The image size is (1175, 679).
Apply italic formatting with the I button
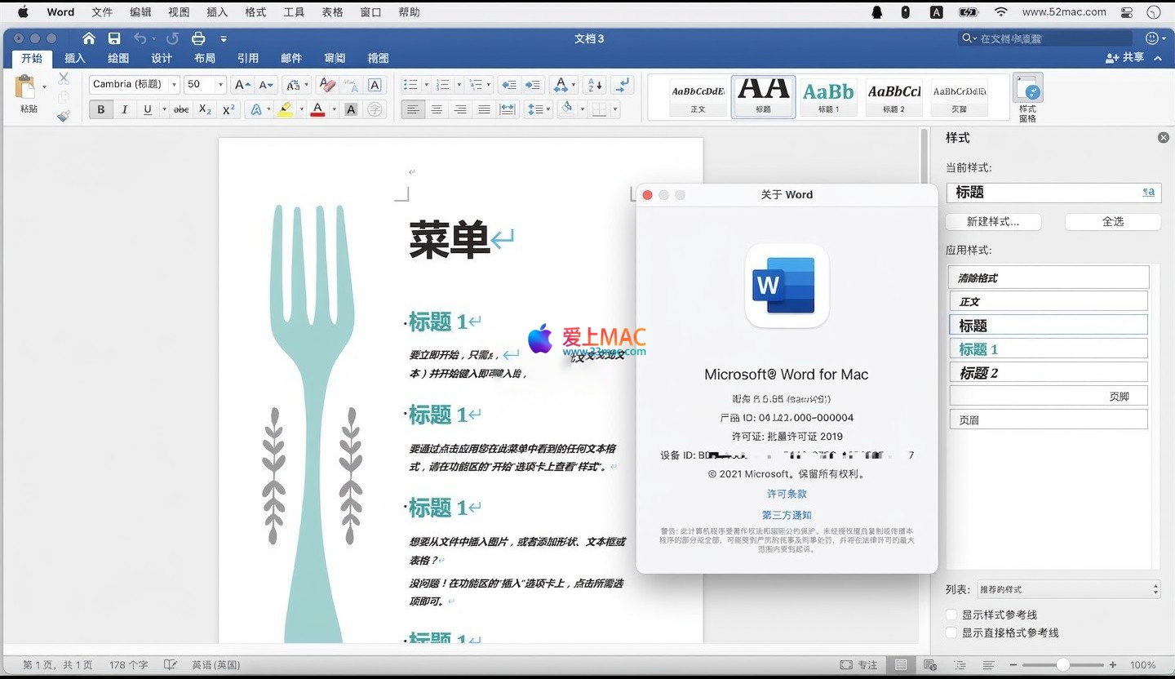click(125, 109)
